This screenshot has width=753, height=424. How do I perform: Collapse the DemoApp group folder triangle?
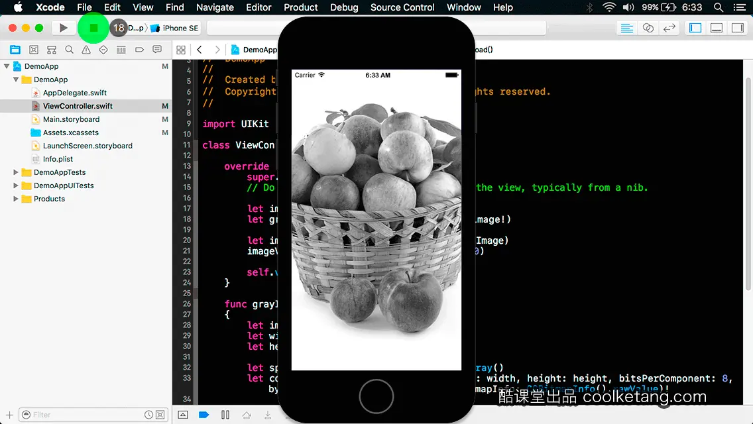16,79
